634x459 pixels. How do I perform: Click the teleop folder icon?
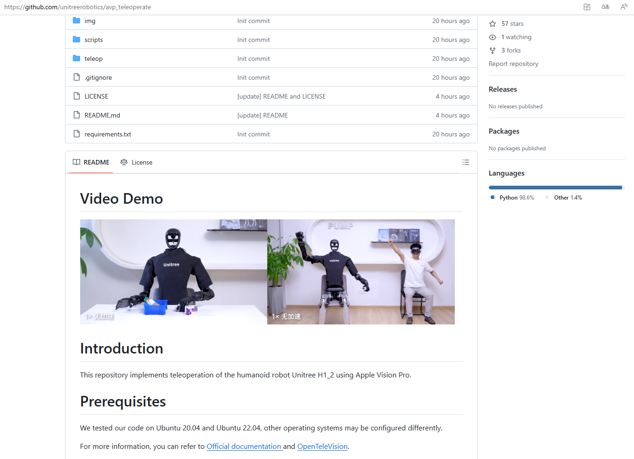(76, 59)
